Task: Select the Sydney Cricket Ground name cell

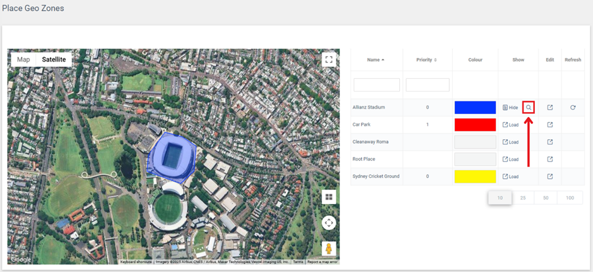Action: (375, 176)
